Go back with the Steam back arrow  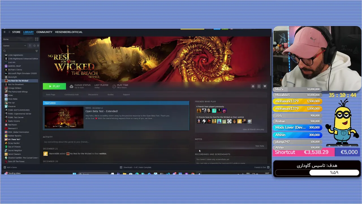pos(5,32)
